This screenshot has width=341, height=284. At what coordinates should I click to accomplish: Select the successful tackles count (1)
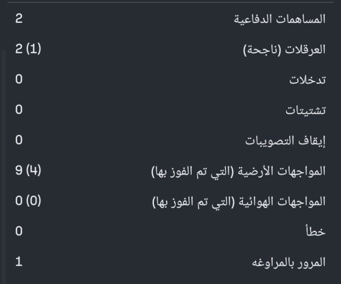(x=33, y=50)
